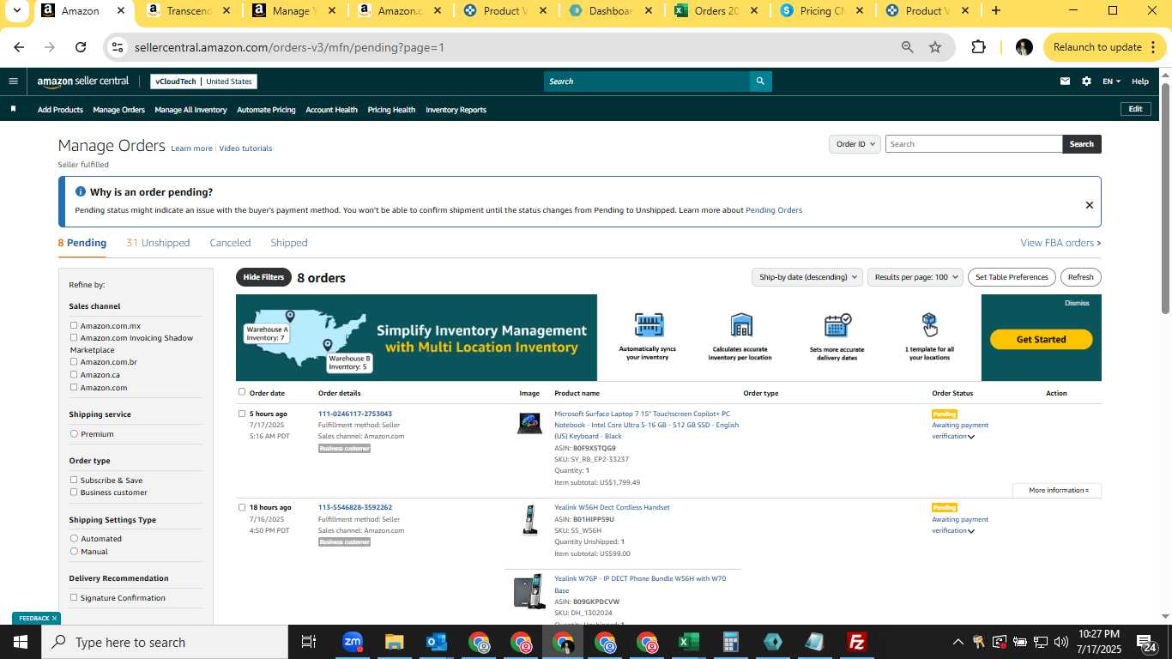The height and width of the screenshot is (659, 1172).
Task: Reload the page with browser refresh
Action: coord(81,47)
